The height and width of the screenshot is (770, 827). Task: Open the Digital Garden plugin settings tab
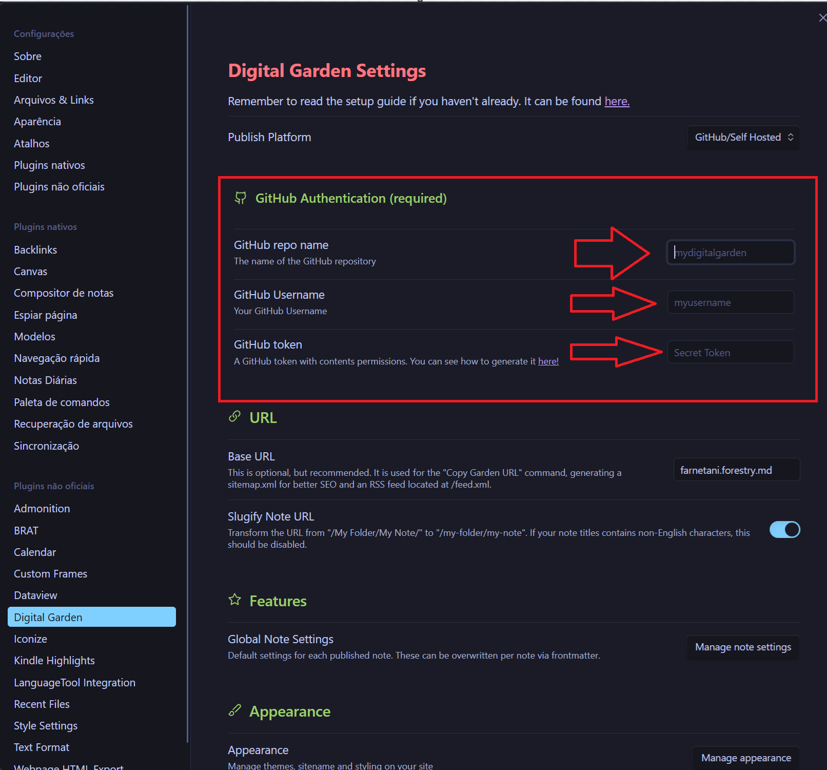[92, 617]
